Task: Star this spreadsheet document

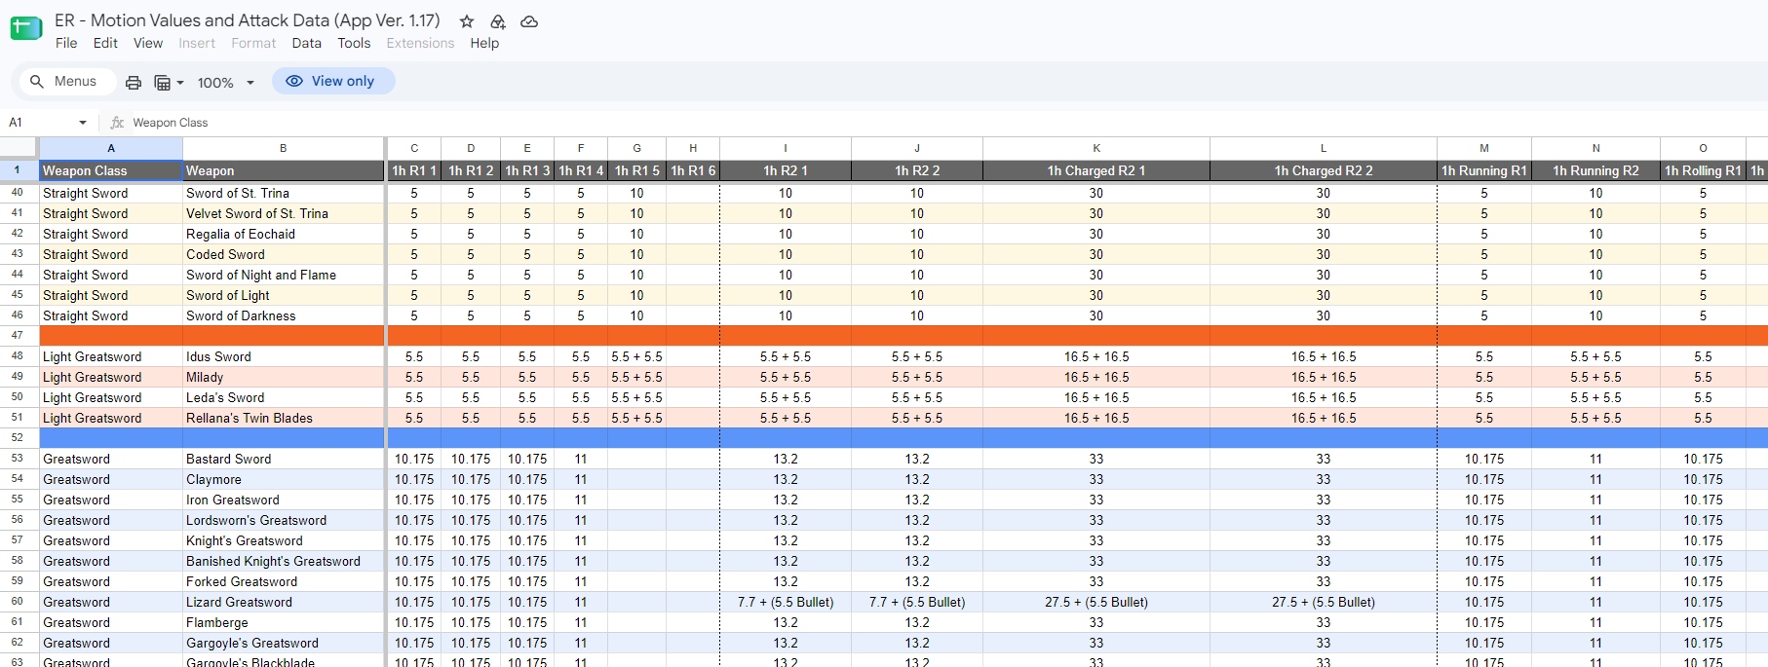Action: pos(467,21)
